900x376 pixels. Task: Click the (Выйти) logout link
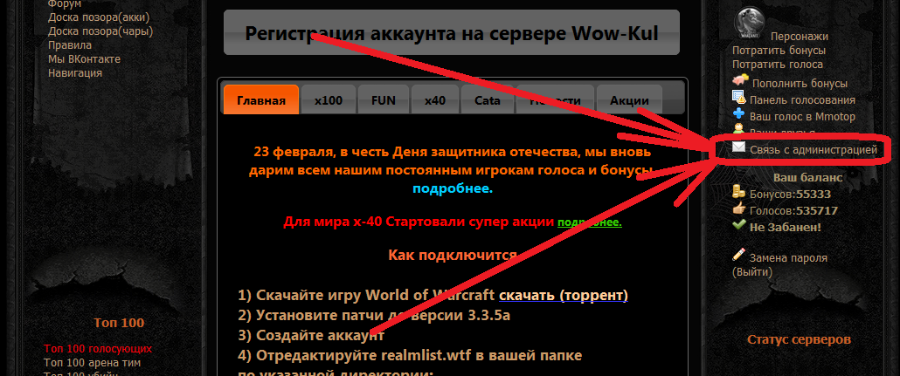coord(752,272)
